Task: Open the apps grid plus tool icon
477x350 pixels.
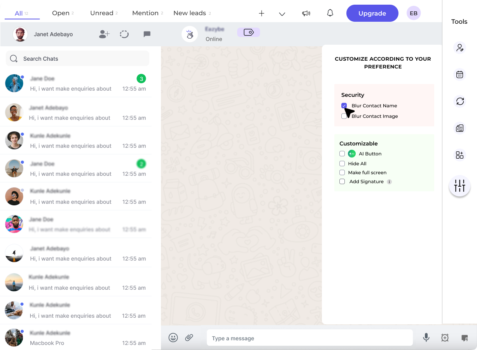Action: tap(460, 155)
